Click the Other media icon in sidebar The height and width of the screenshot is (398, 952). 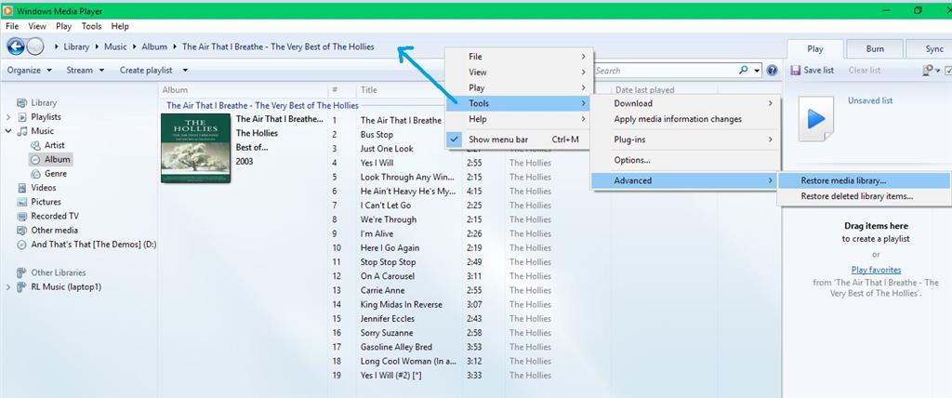pyautogui.click(x=22, y=231)
